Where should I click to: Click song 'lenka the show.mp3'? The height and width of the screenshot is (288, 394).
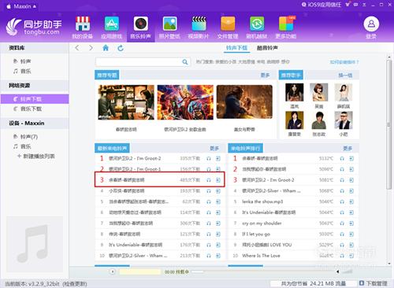coord(262,201)
